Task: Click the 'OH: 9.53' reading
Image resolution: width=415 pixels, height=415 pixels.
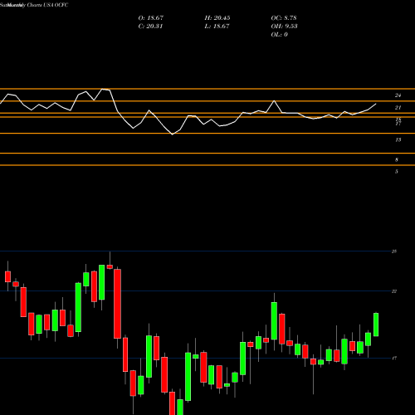Action: click(x=284, y=27)
